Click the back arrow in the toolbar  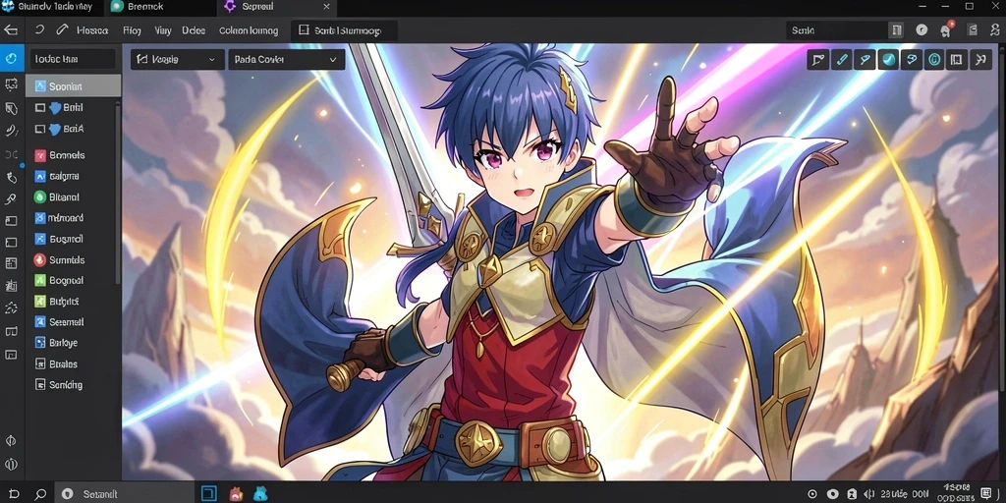click(x=10, y=29)
